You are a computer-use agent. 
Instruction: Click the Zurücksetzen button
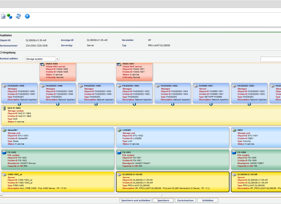click(185, 201)
